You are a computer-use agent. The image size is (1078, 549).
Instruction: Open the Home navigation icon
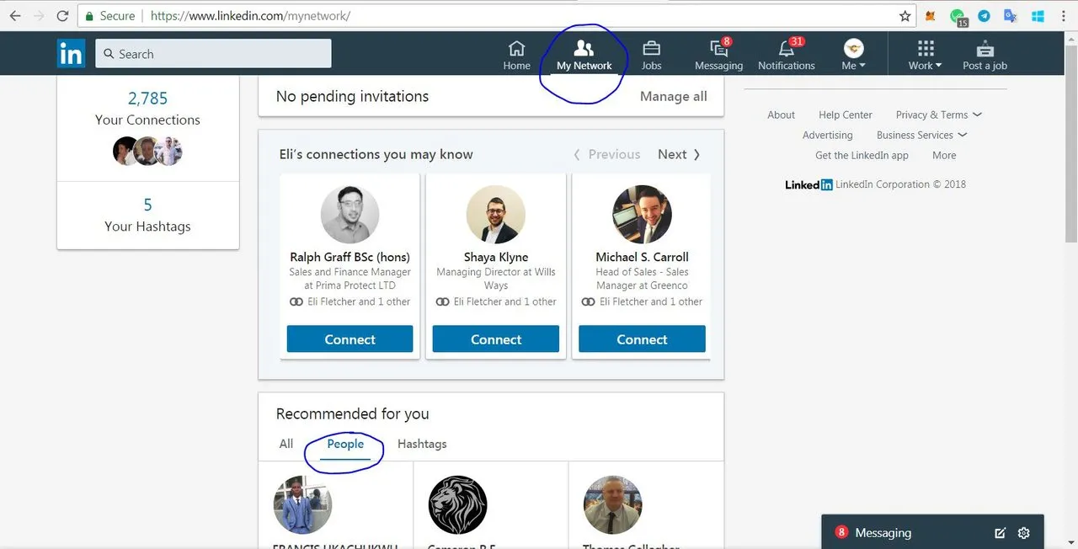click(516, 55)
